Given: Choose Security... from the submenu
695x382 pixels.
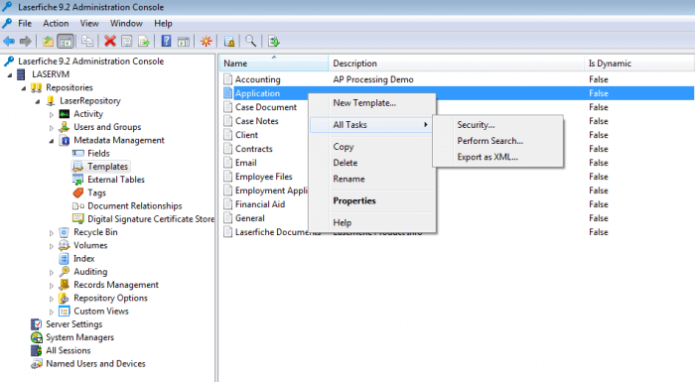Looking at the screenshot, I should tap(498, 125).
